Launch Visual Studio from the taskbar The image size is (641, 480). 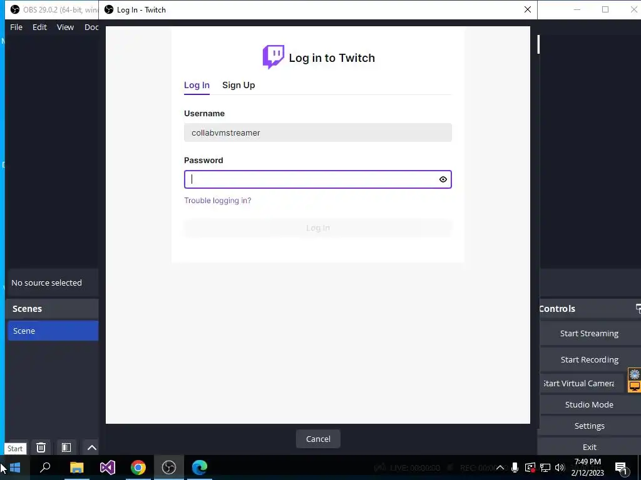click(x=108, y=467)
